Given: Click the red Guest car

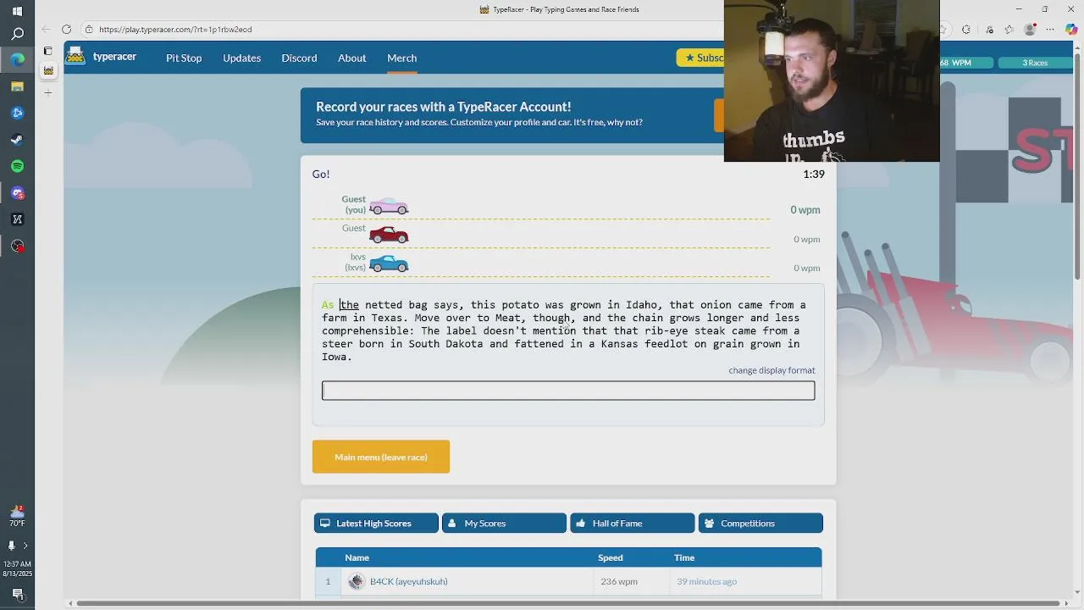Looking at the screenshot, I should 389,235.
